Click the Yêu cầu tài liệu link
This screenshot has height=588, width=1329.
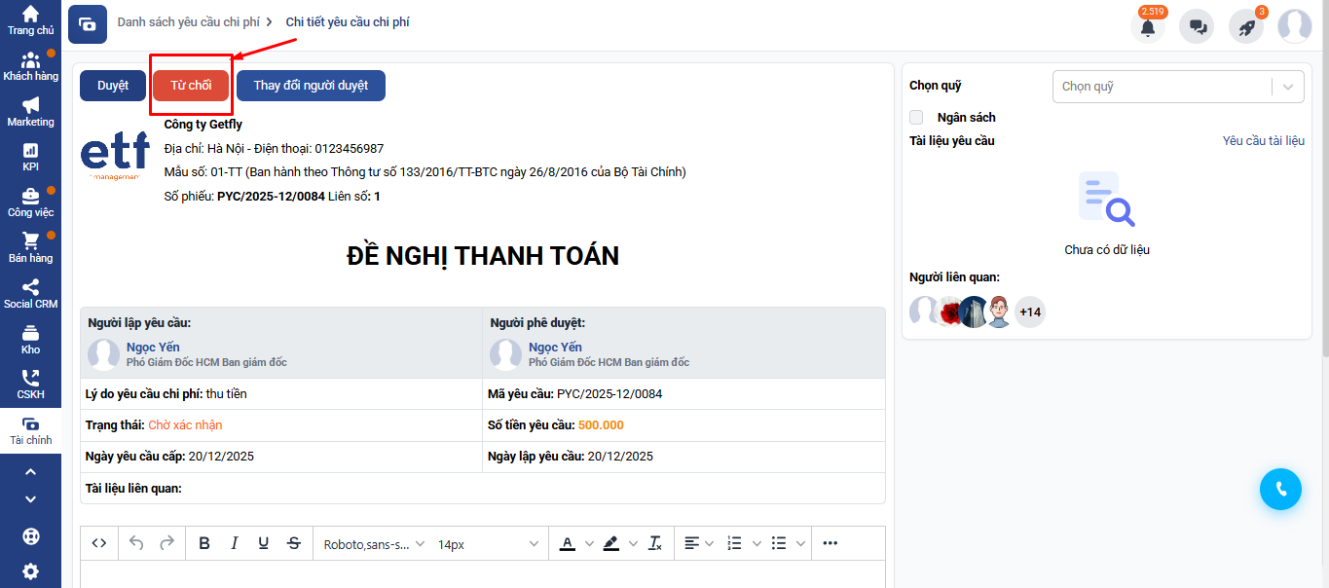click(x=1263, y=141)
